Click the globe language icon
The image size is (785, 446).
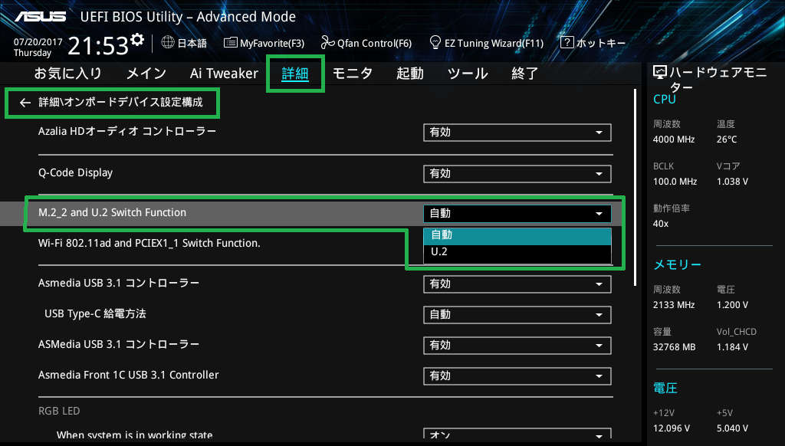(x=168, y=43)
